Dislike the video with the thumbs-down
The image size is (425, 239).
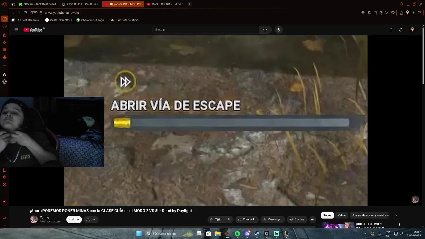pos(228,219)
